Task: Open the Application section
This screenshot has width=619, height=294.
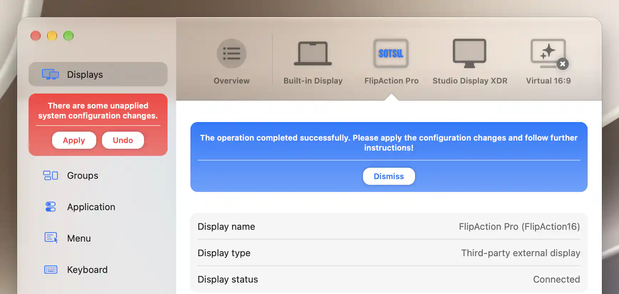Action: click(98, 207)
